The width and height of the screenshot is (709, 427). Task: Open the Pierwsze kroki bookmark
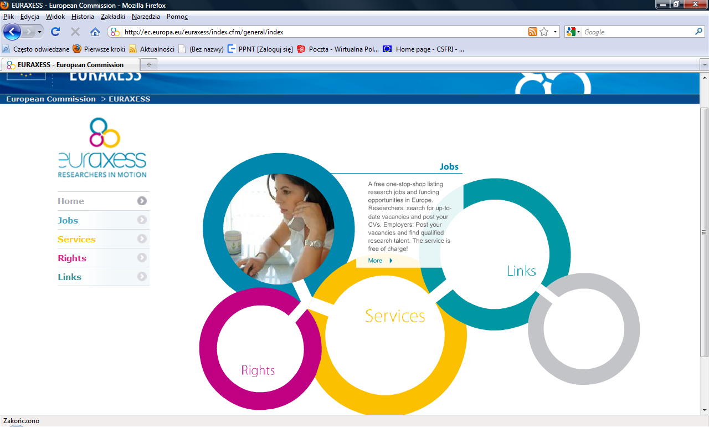coord(99,49)
